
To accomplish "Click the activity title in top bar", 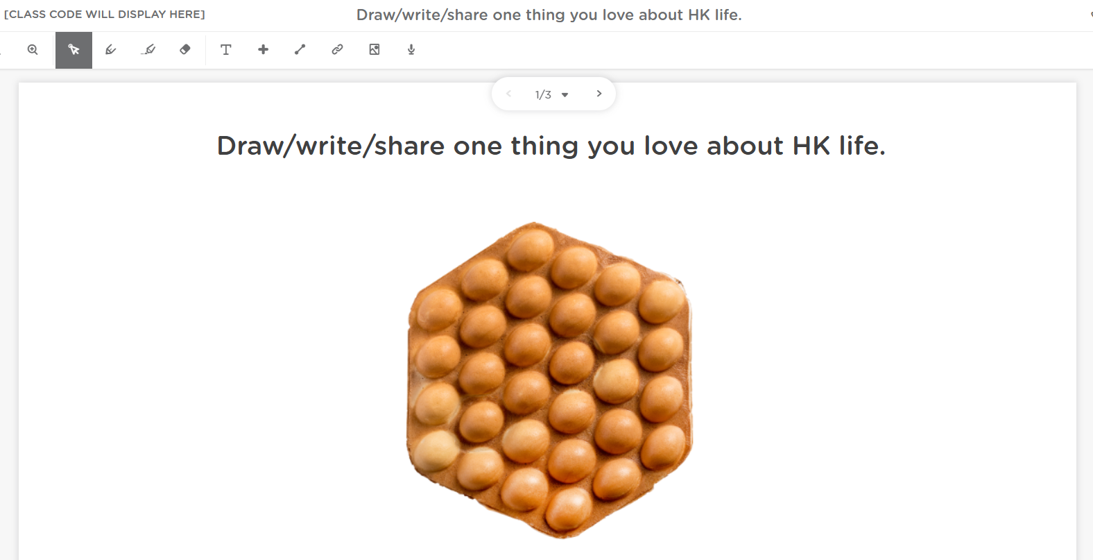I will coord(549,15).
